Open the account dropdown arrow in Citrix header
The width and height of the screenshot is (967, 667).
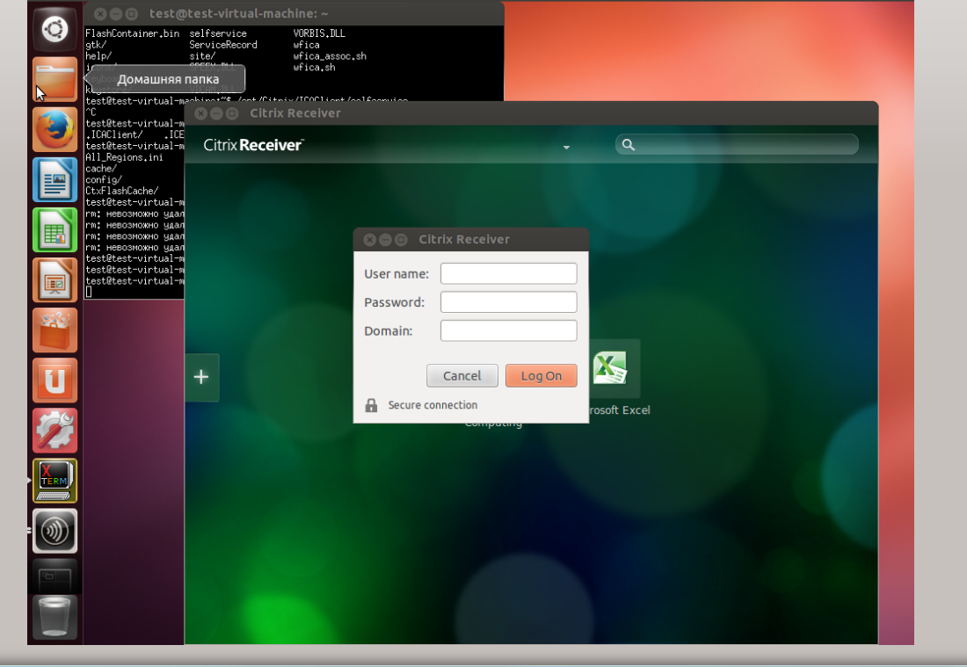(x=566, y=148)
